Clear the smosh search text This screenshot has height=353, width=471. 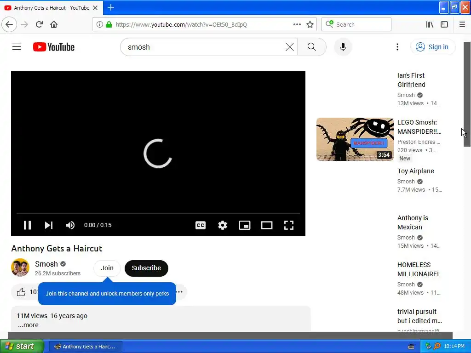pyautogui.click(x=290, y=47)
